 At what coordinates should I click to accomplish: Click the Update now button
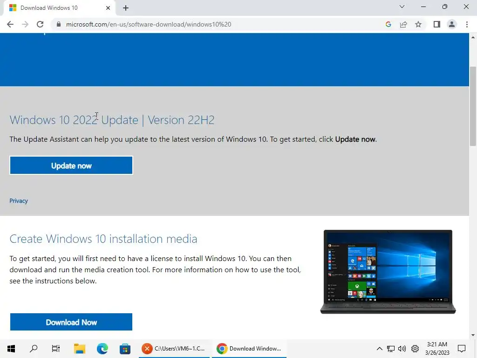pyautogui.click(x=71, y=165)
